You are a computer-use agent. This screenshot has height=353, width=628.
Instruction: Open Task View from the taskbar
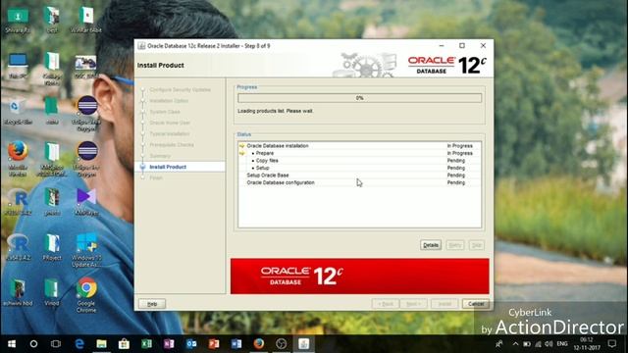point(56,344)
